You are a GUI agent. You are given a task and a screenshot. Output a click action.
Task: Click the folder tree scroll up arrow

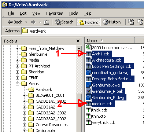79,48
